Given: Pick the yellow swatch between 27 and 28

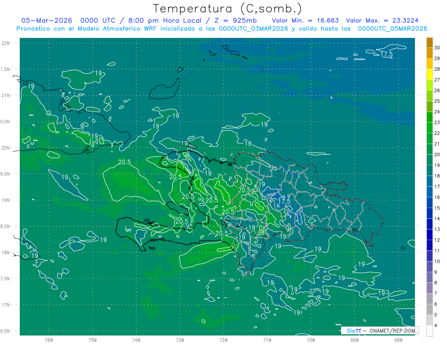Looking at the screenshot, I should (x=429, y=74).
